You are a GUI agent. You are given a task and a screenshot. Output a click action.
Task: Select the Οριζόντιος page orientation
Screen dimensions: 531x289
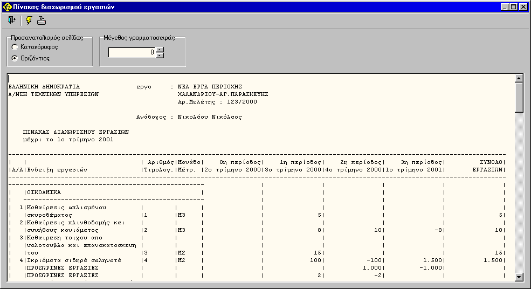pyautogui.click(x=15, y=58)
